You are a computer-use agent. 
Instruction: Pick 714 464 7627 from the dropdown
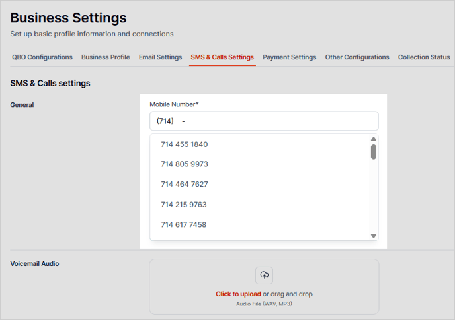(x=184, y=184)
